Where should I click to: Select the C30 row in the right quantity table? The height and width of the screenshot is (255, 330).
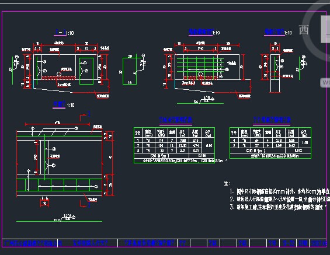tap(270, 151)
